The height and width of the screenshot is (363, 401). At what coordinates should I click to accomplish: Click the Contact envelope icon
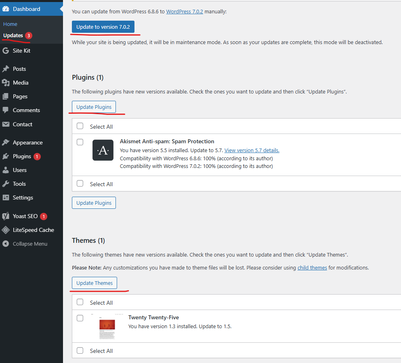(6, 124)
